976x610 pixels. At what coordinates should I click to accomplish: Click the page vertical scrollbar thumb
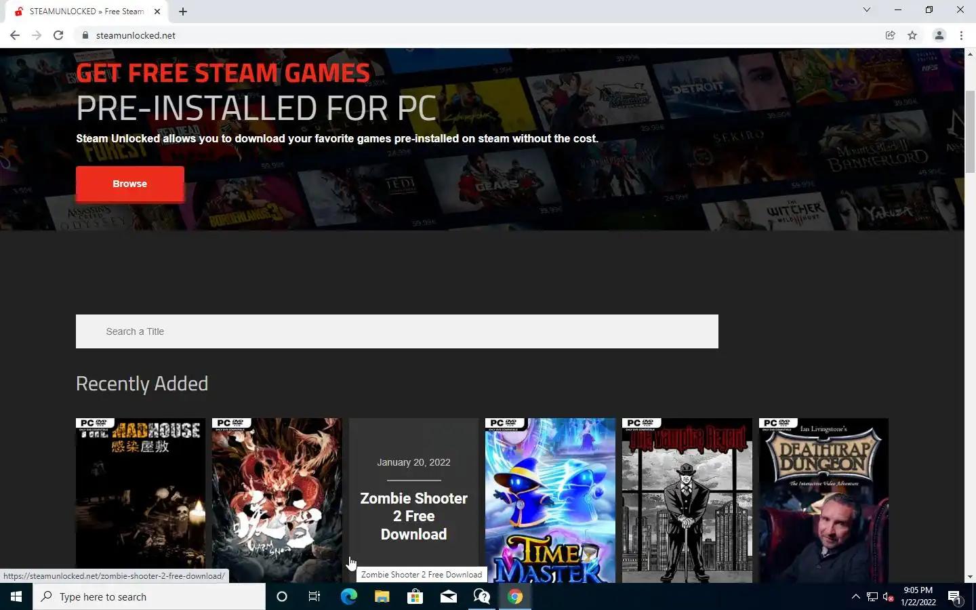[x=970, y=132]
